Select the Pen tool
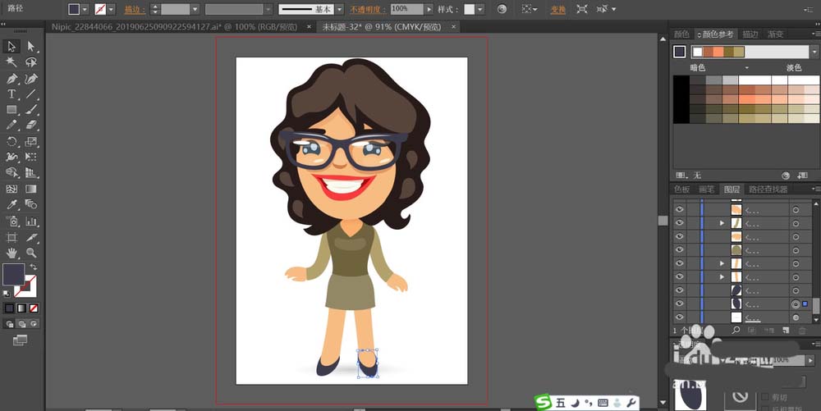This screenshot has height=411, width=821. 11,79
